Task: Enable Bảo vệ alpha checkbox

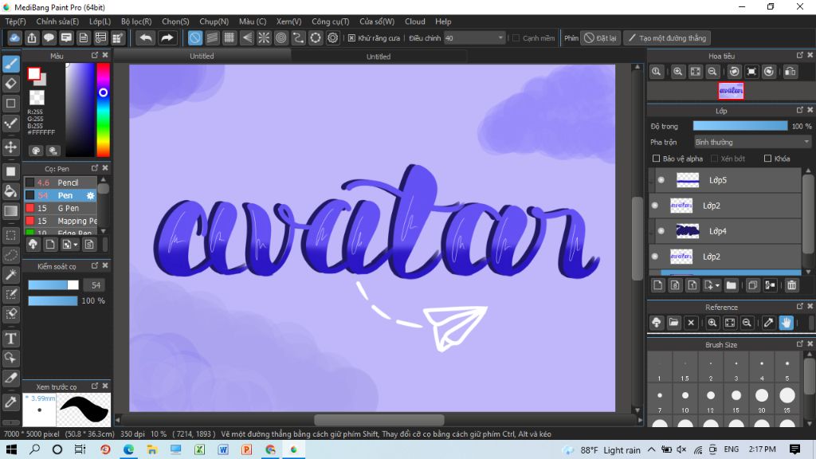Action: tap(656, 159)
